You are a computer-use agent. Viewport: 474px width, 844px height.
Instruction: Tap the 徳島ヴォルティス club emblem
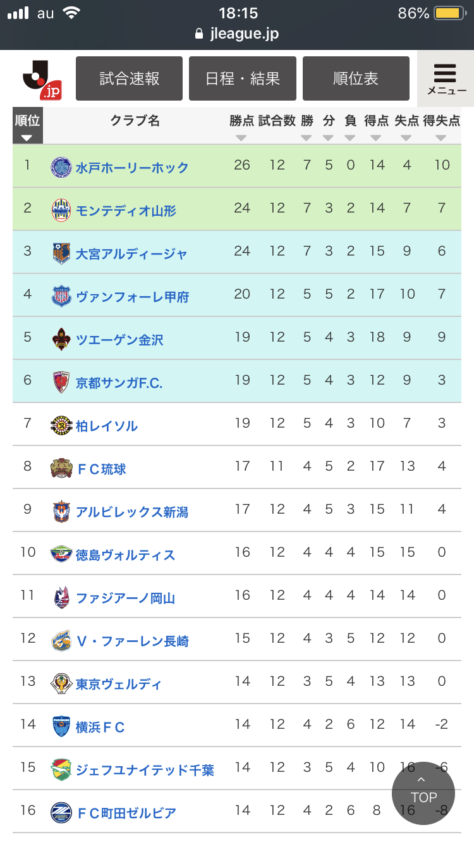coord(61,554)
